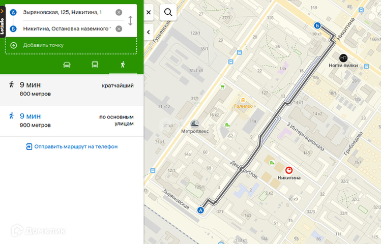Clear the point Б address field
Image resolution: width=381 pixels, height=244 pixels.
pyautogui.click(x=119, y=29)
